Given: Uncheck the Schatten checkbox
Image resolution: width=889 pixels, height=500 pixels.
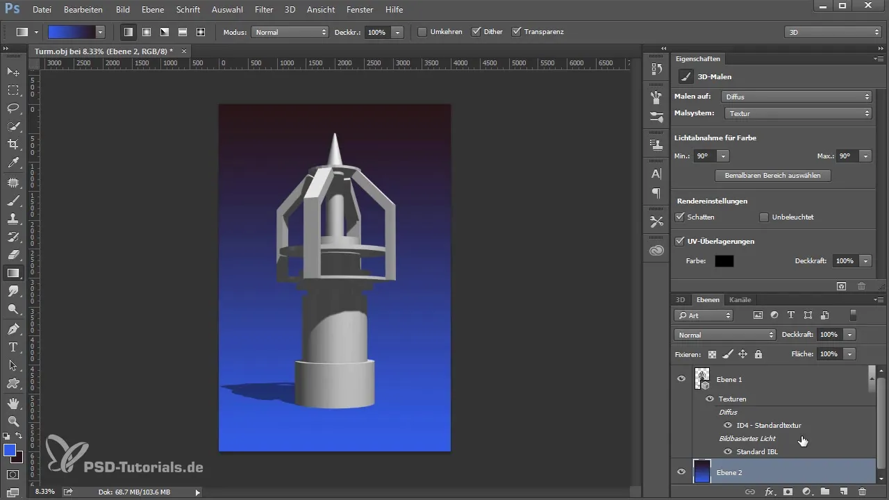Looking at the screenshot, I should (x=680, y=217).
